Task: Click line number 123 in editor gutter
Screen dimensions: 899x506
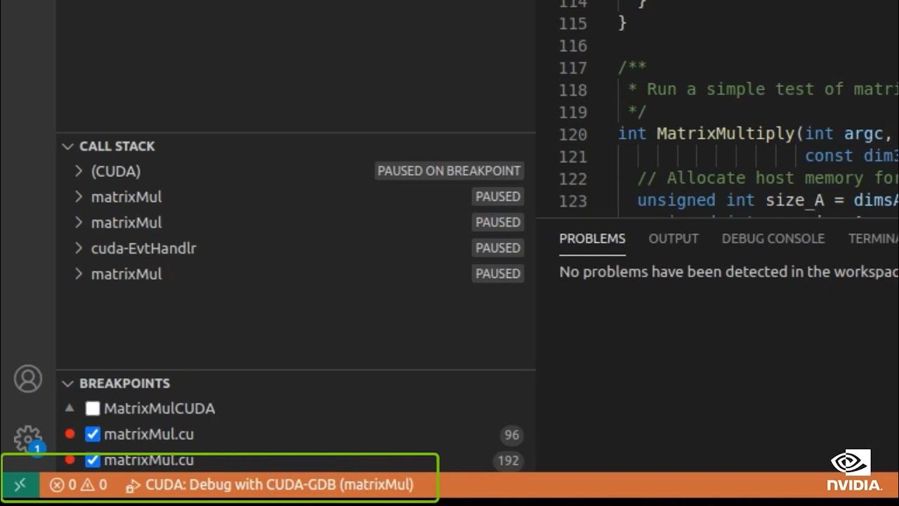Action: tap(573, 200)
